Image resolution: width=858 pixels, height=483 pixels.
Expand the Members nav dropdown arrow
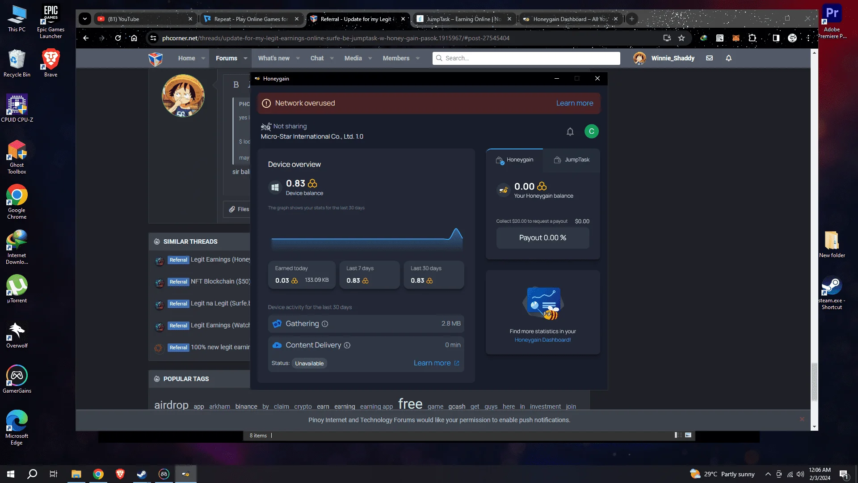click(418, 58)
